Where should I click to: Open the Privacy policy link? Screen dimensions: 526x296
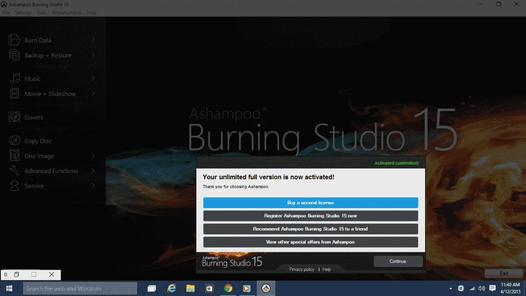(x=302, y=270)
